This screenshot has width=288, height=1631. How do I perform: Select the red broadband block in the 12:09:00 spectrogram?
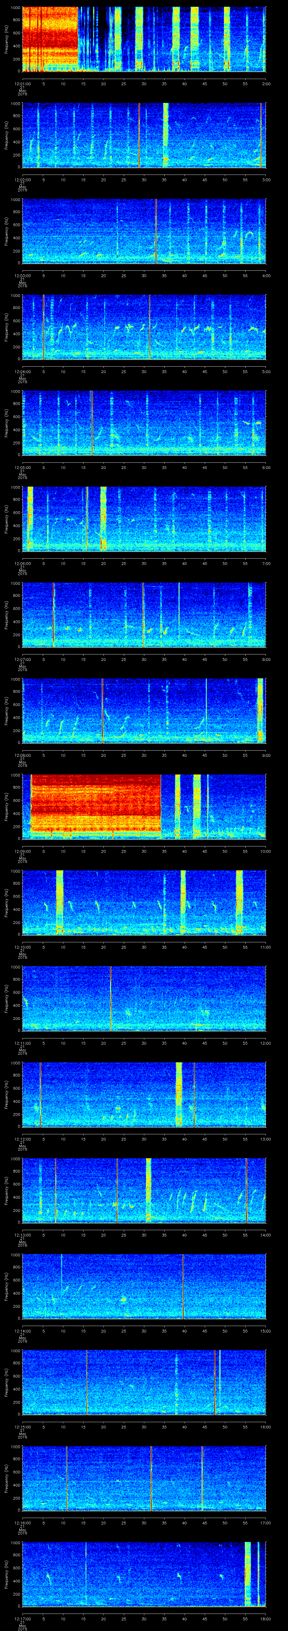coord(96,803)
